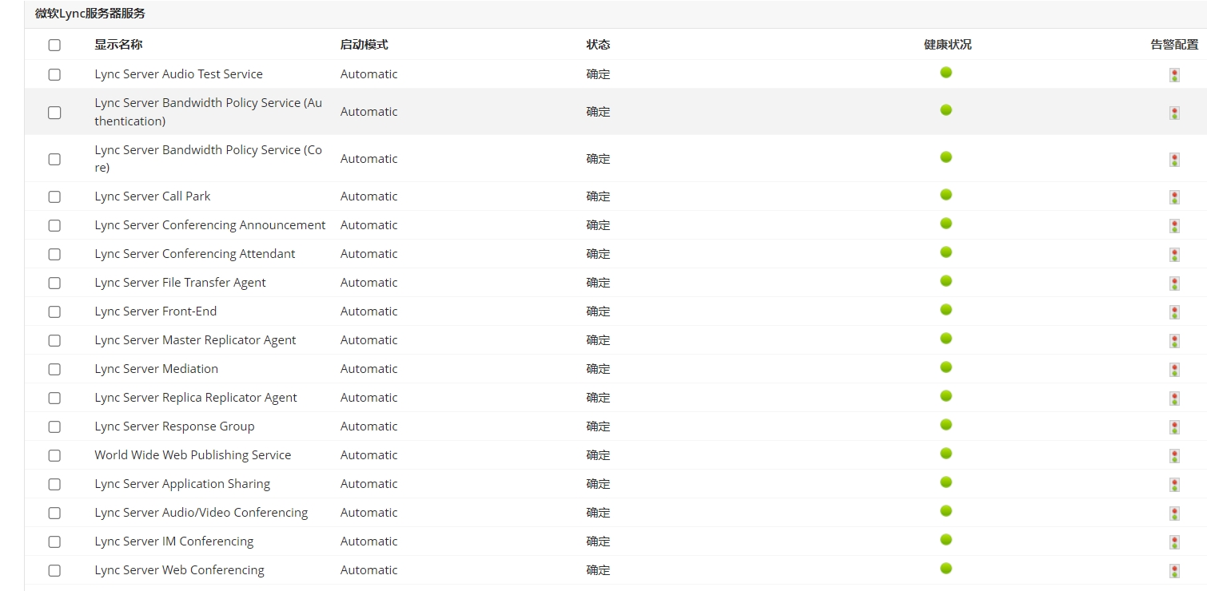Click green health dot for Response Group
The image size is (1207, 591).
946,425
